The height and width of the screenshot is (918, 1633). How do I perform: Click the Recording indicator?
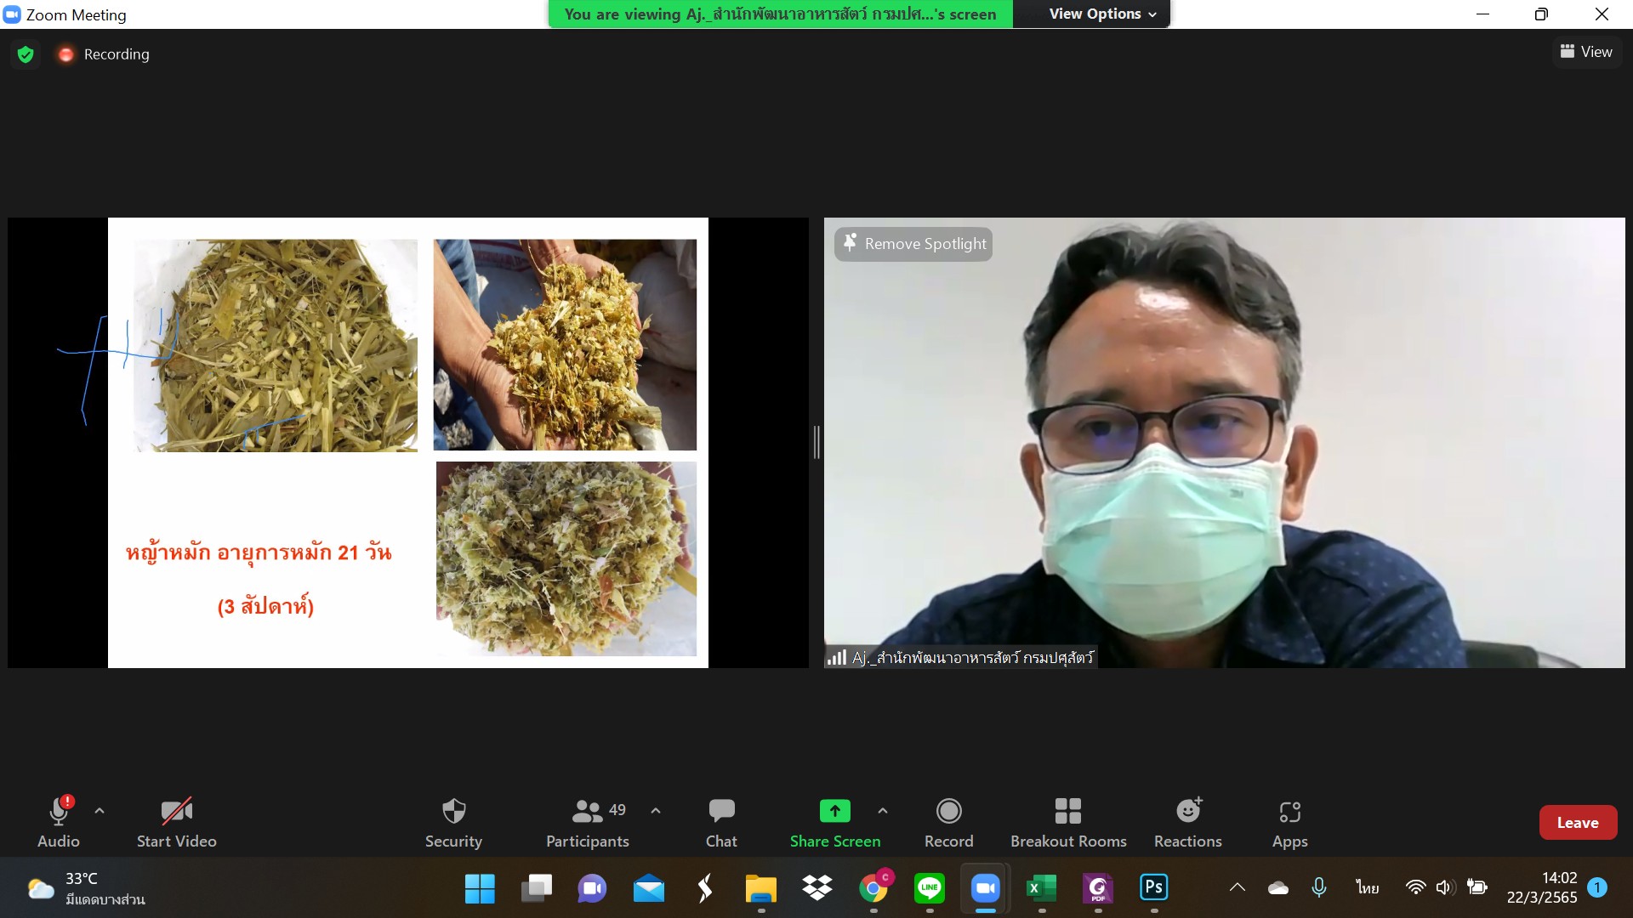pyautogui.click(x=103, y=54)
